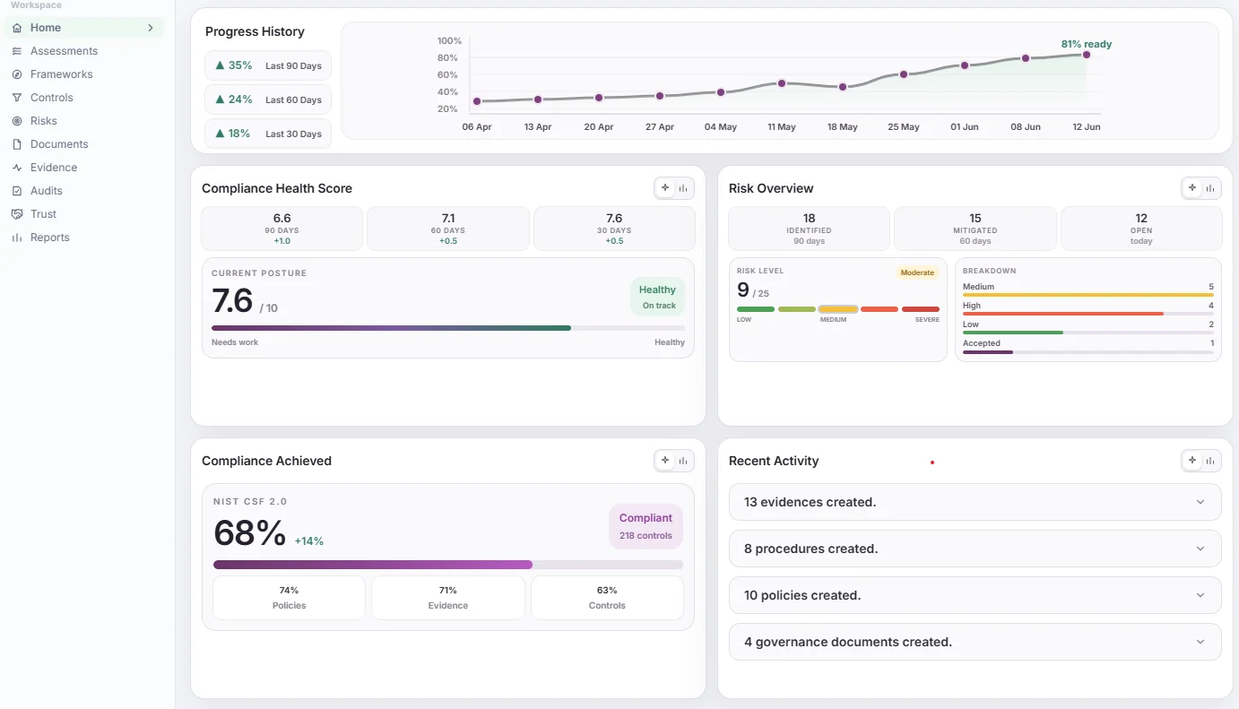Switch Risk Overview to bar chart view
Image resolution: width=1239 pixels, height=709 pixels.
1210,187
